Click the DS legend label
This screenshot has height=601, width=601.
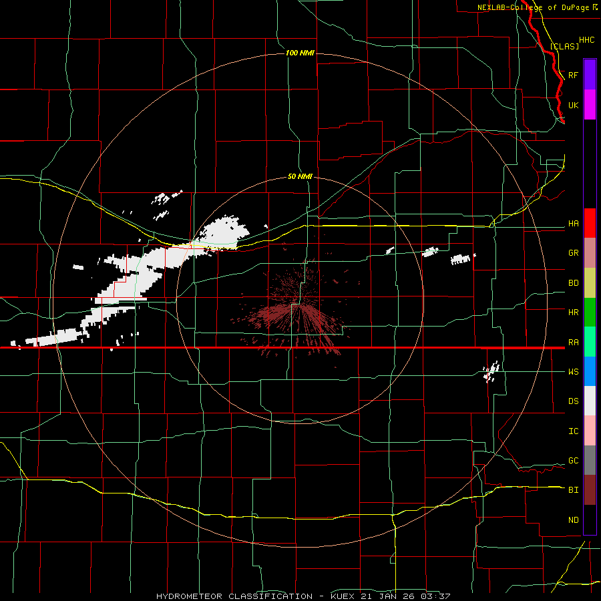tap(574, 401)
